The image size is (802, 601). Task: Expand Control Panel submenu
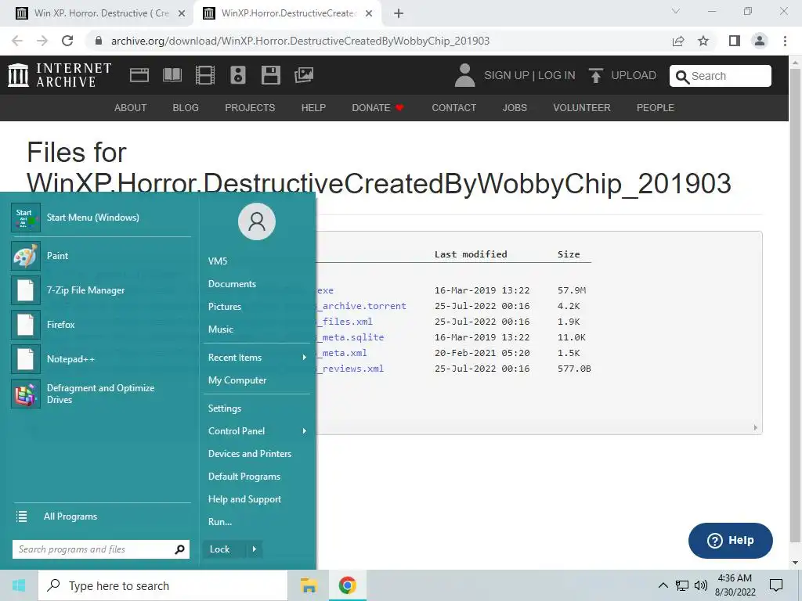(x=257, y=431)
